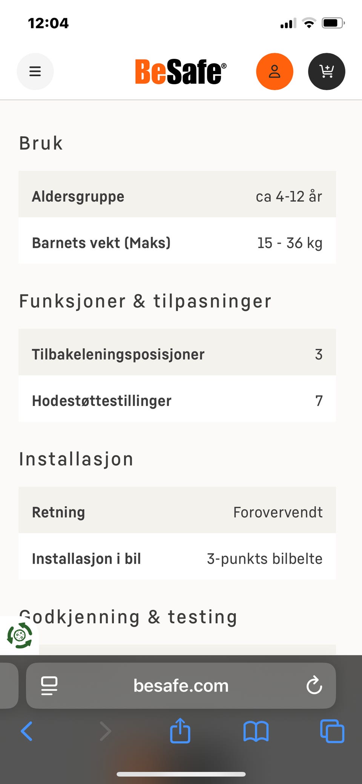Tap the Godkjenning & testing heading
This screenshot has width=362, height=784.
click(128, 617)
